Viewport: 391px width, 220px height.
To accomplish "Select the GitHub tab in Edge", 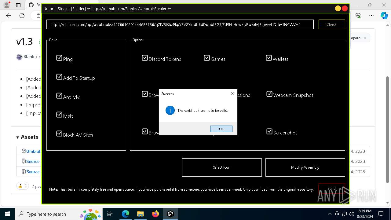I will pos(34,5).
